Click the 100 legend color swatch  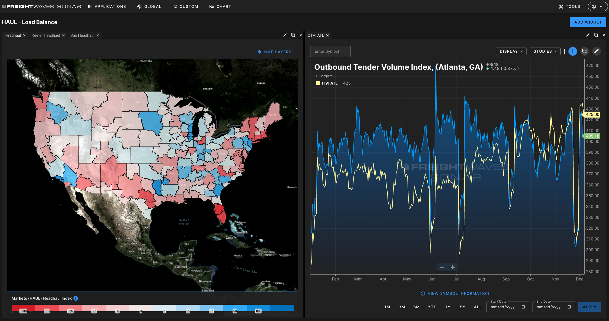click(x=259, y=308)
